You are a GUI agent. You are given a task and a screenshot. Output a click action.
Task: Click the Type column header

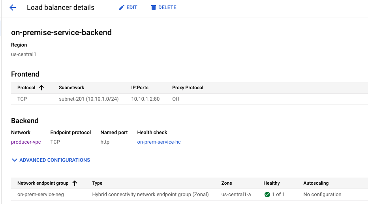tap(97, 183)
